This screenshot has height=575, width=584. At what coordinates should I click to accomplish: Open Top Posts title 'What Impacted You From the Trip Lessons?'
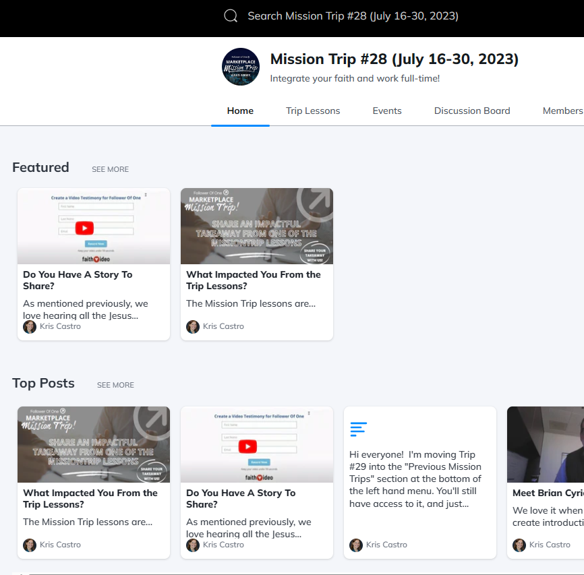coord(90,498)
